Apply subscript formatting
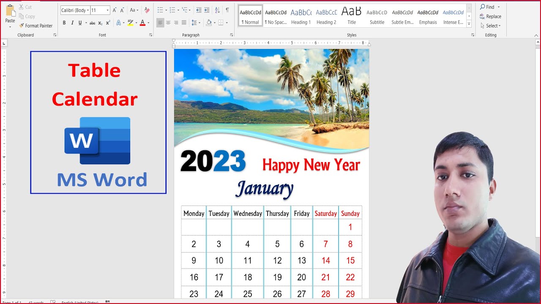Viewport: 541px width, 304px height. pyautogui.click(x=100, y=23)
